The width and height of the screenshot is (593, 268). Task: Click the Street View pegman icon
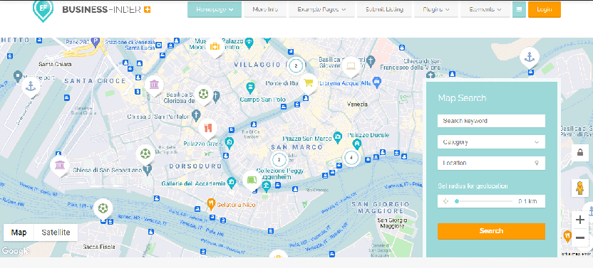[579, 187]
